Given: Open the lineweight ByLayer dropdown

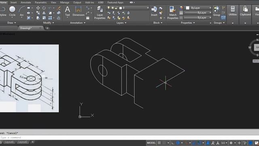Looking at the screenshot, I should 198,13.
